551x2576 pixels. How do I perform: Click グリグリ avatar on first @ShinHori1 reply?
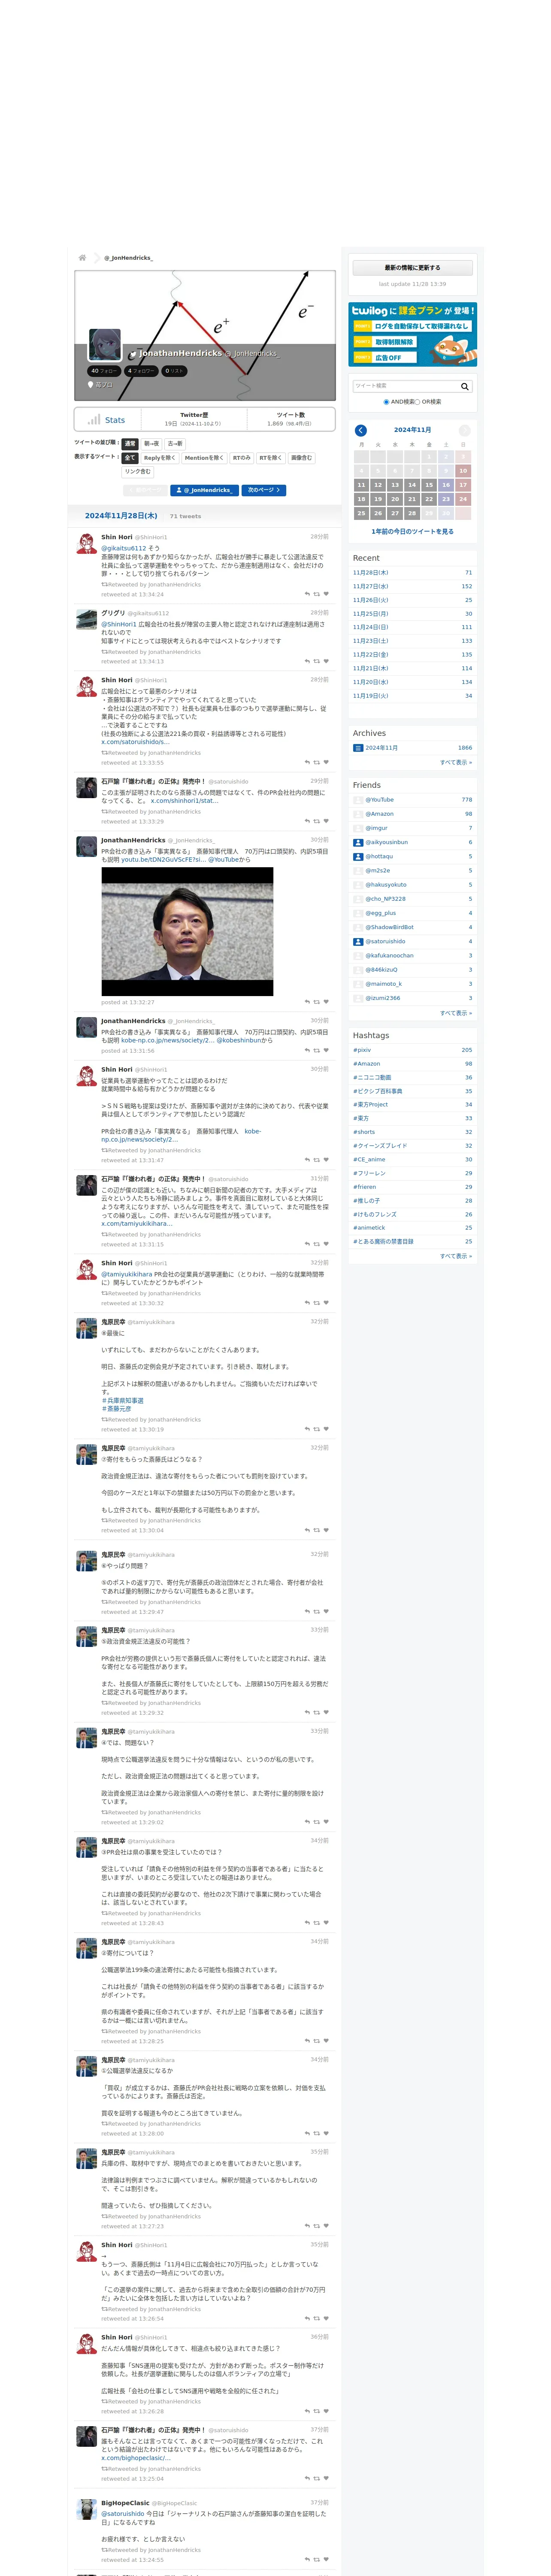[x=87, y=619]
